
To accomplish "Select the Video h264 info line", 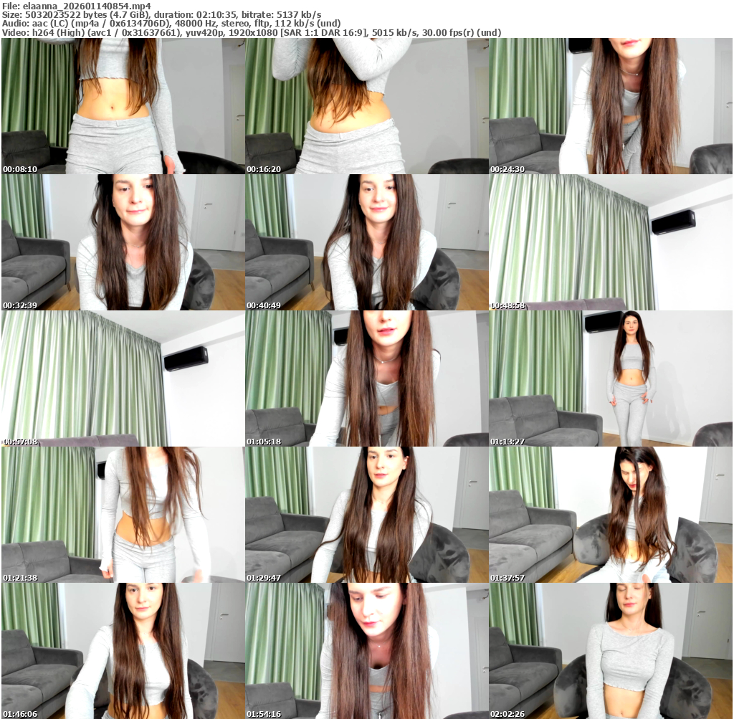I will [251, 32].
